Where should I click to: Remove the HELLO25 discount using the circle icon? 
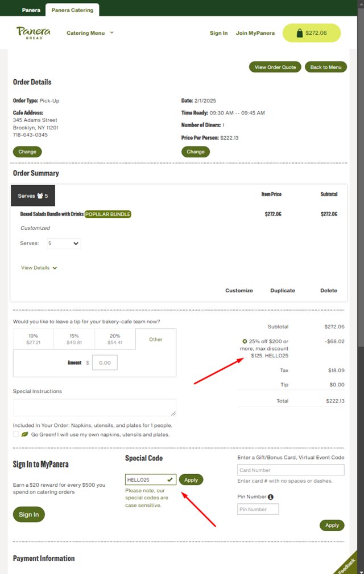245,341
